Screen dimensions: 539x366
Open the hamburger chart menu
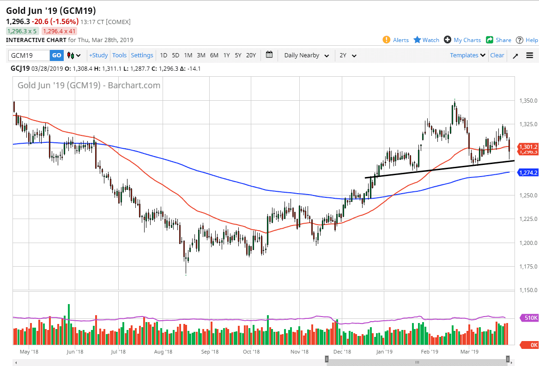coord(529,55)
